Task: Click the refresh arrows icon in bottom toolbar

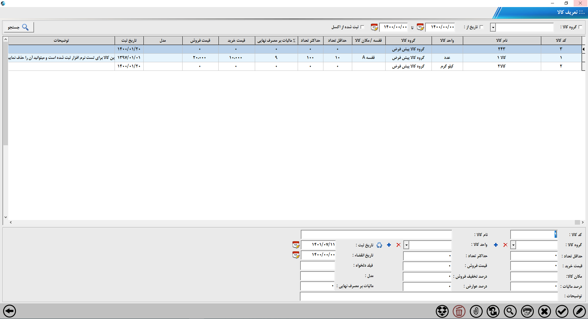Action: [x=493, y=311]
